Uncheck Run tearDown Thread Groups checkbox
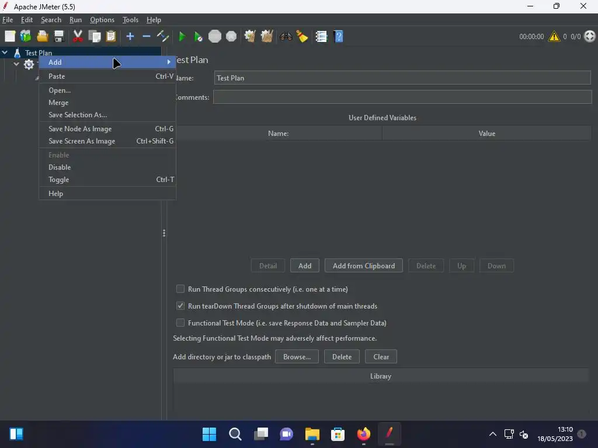598x448 pixels. [180, 306]
